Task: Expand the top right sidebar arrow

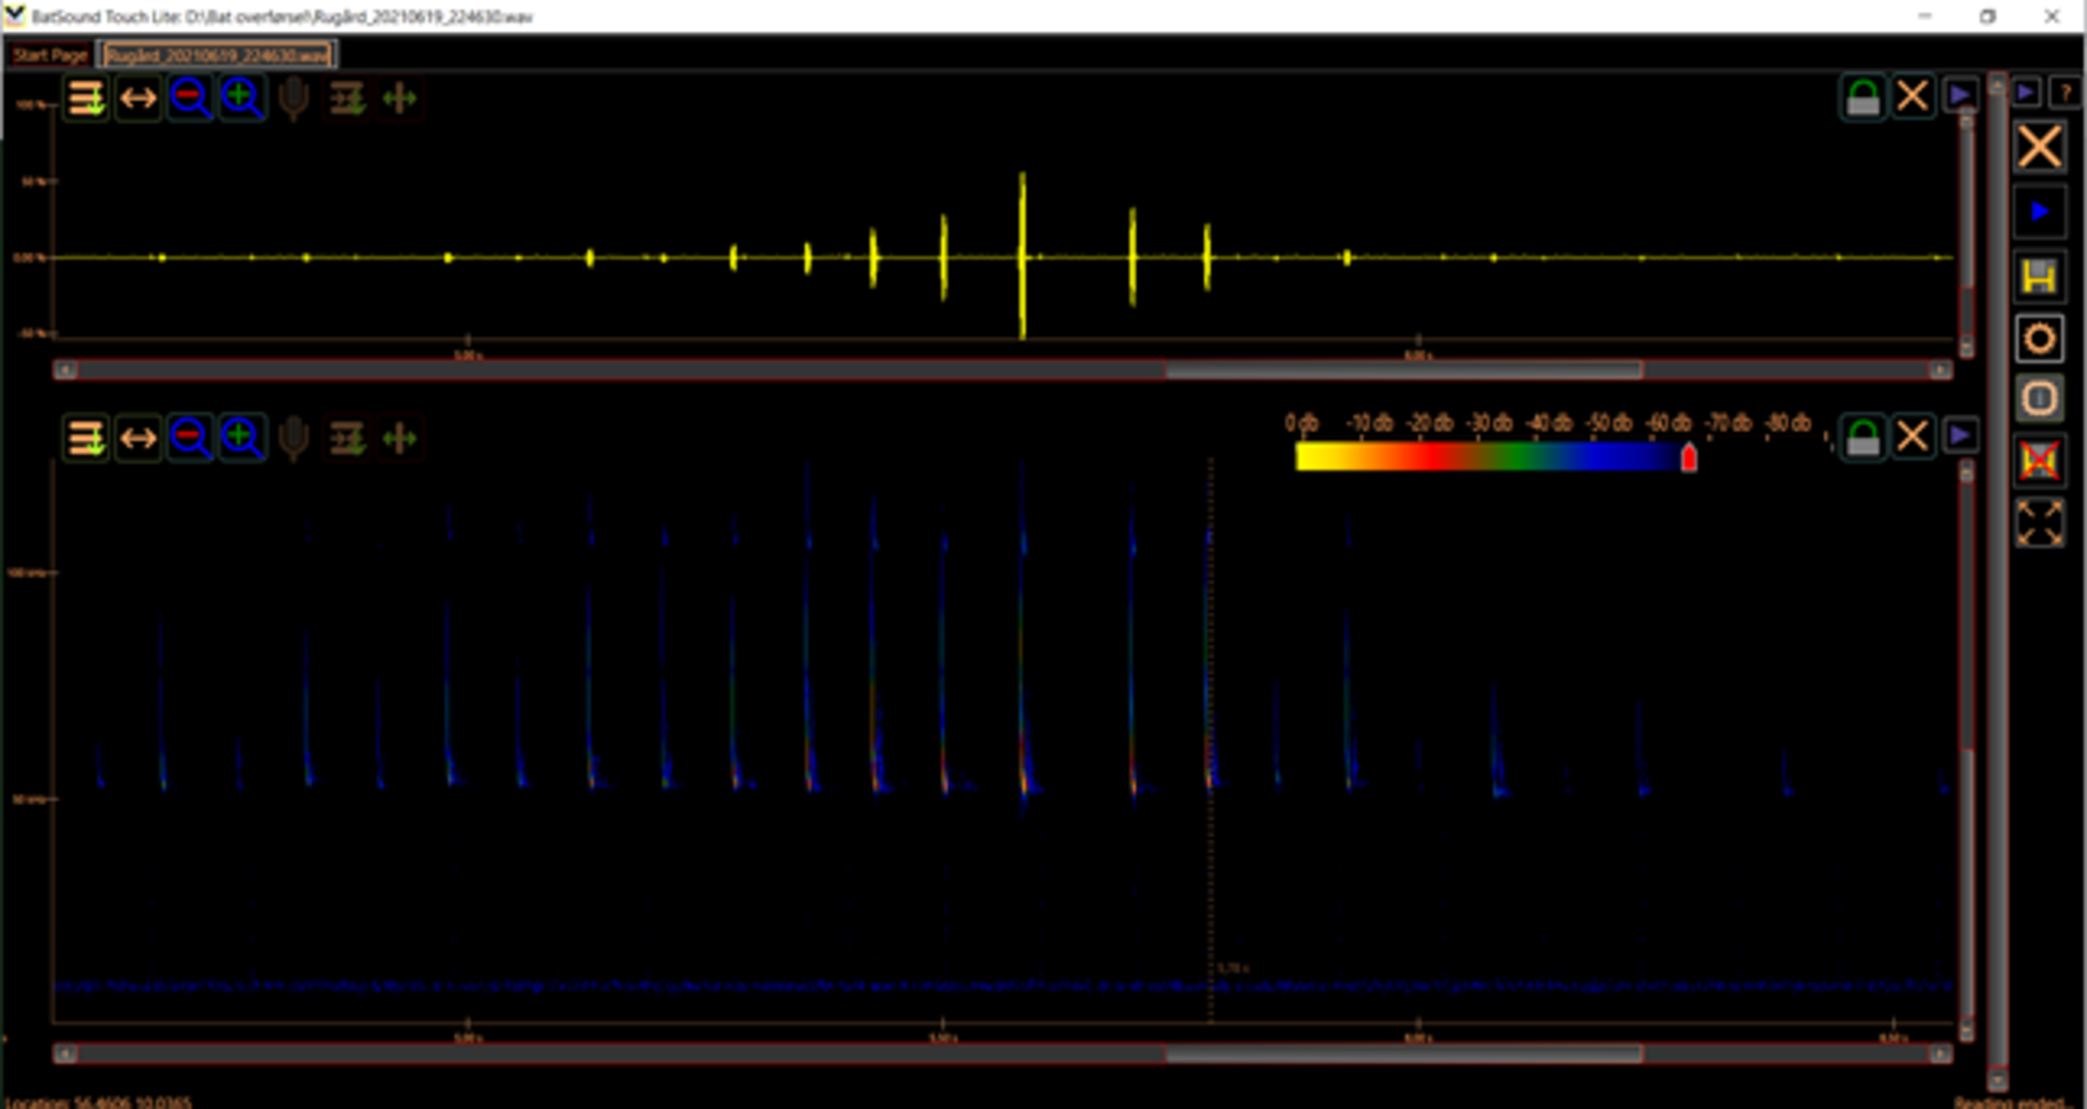Action: pyautogui.click(x=2025, y=93)
